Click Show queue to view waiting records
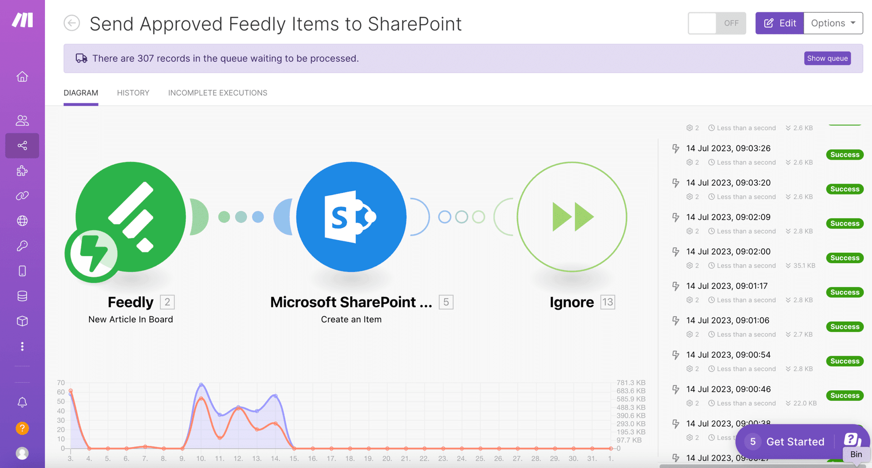The width and height of the screenshot is (872, 468). tap(827, 58)
